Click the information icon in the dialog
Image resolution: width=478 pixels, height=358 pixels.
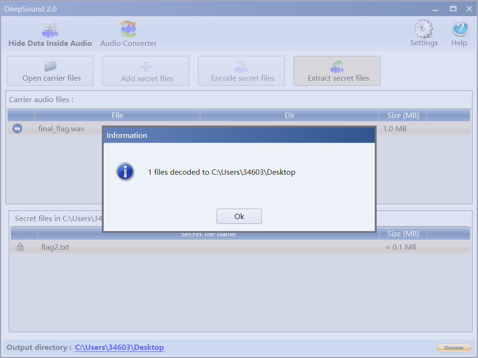[x=125, y=172]
